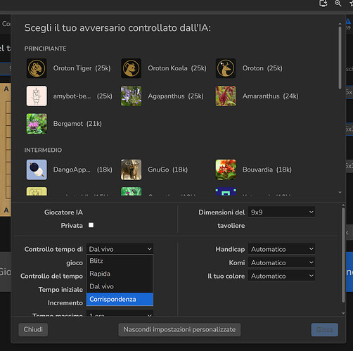
Task: Expand the Handicap Automatico dropdown
Action: click(281, 249)
